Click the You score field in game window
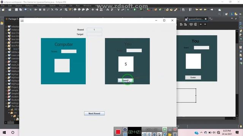The image size is (243, 136). point(134,50)
